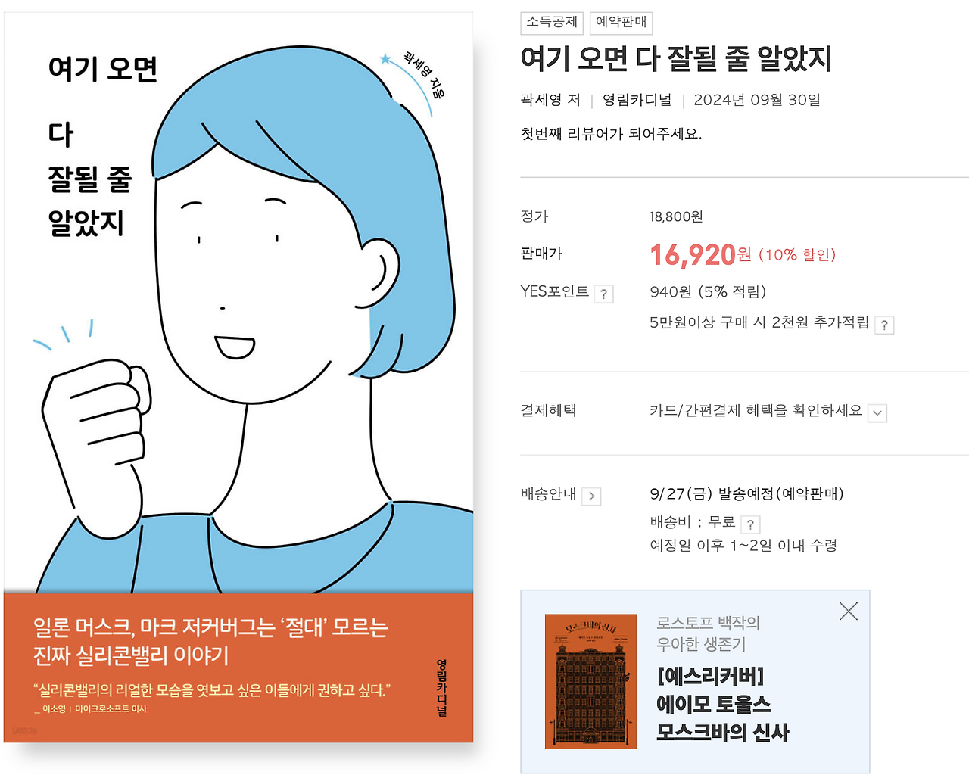Click the 소득공제 tag
Image resolution: width=969 pixels, height=775 pixels.
[x=552, y=23]
